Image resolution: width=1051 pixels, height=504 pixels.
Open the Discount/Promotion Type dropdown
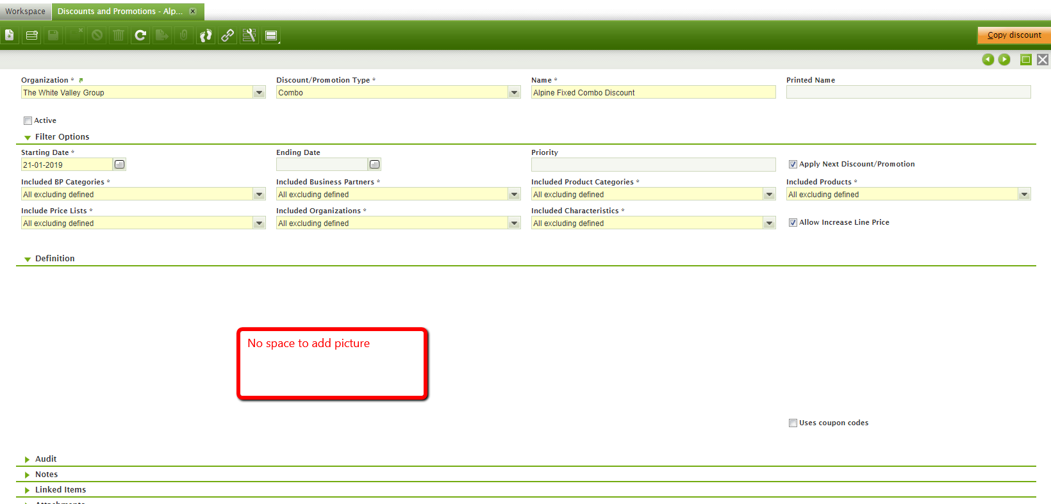pos(514,93)
